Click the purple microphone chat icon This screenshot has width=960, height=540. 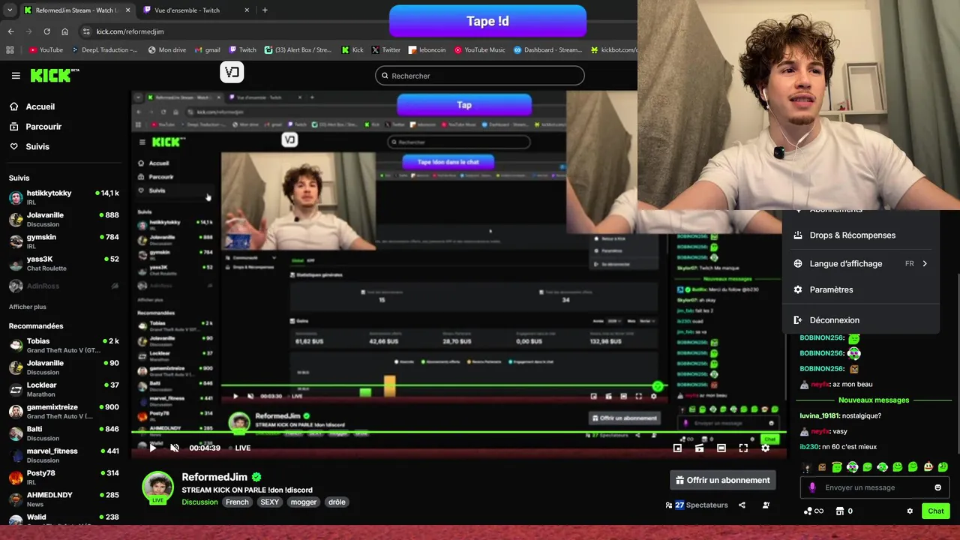pyautogui.click(x=812, y=487)
